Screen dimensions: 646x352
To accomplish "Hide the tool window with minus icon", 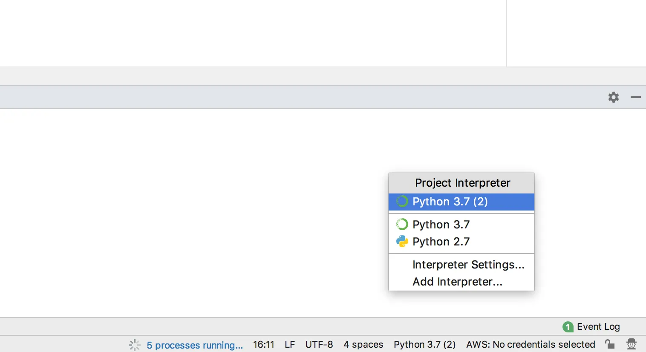I will coord(635,97).
